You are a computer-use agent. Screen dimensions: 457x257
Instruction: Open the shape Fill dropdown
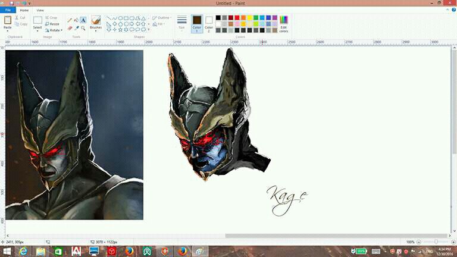tap(159, 24)
